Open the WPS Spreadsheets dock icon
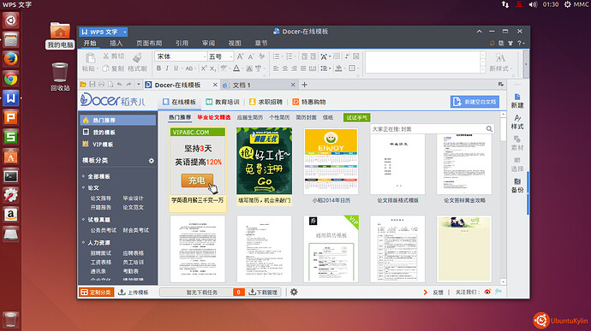Viewport: 591px width, 331px height. (10, 137)
